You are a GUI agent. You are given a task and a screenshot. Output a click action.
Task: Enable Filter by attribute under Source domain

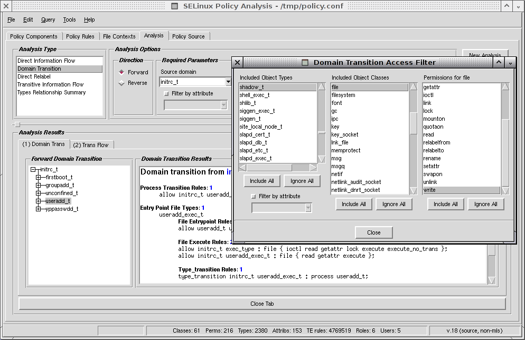click(x=166, y=94)
